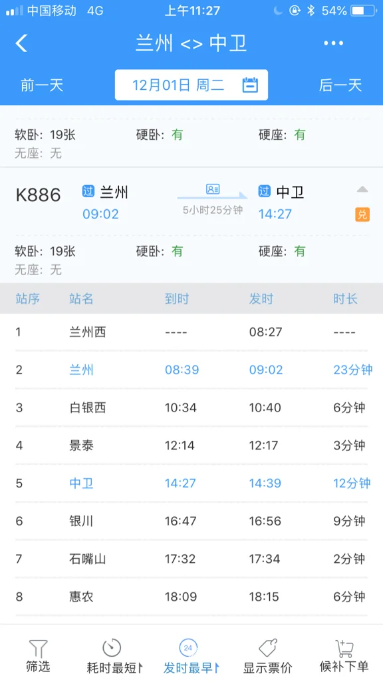Tap 后一天 to view next day

pos(340,85)
